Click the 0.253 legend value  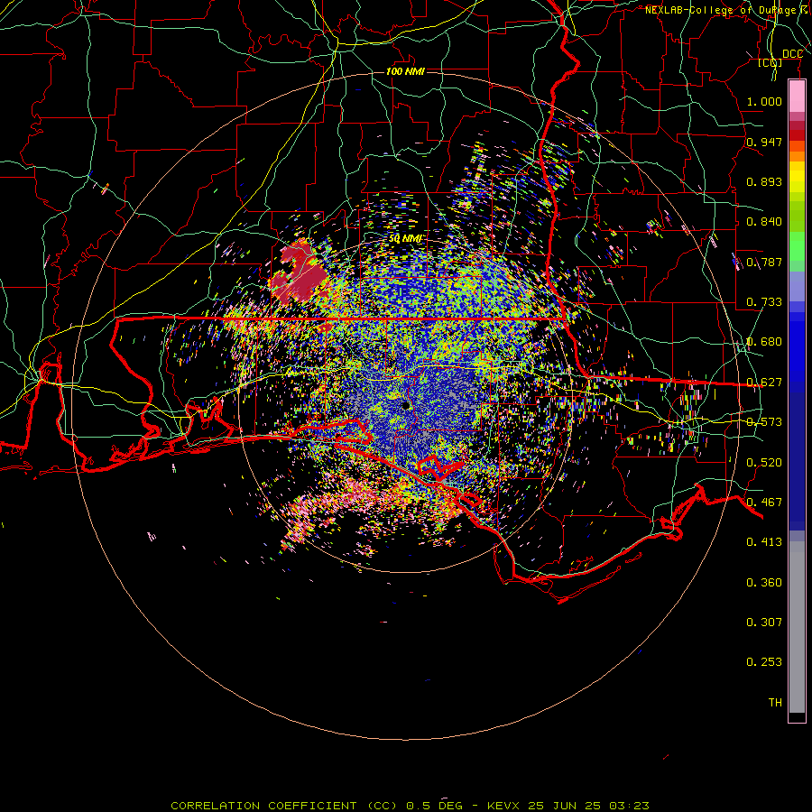click(x=764, y=662)
